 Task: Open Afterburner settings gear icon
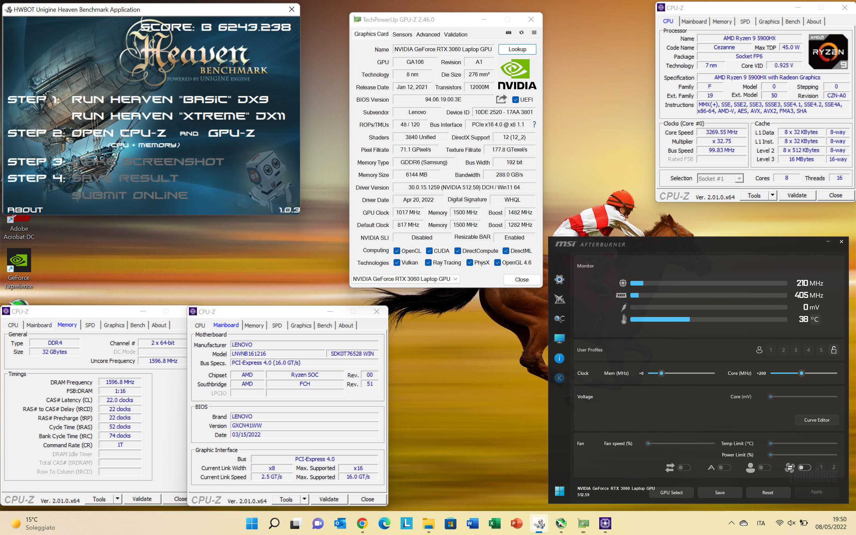pos(559,280)
